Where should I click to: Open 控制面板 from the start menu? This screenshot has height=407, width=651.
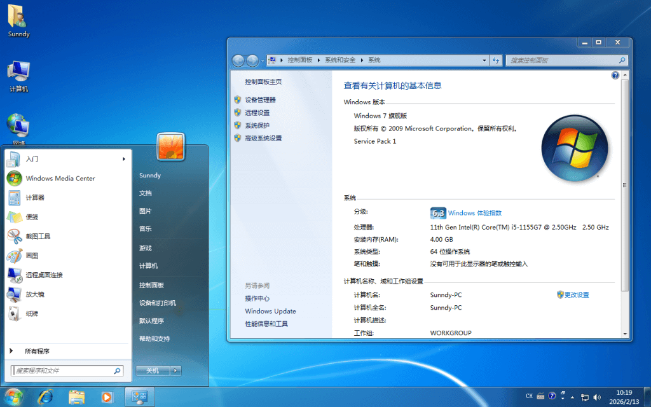pos(151,286)
